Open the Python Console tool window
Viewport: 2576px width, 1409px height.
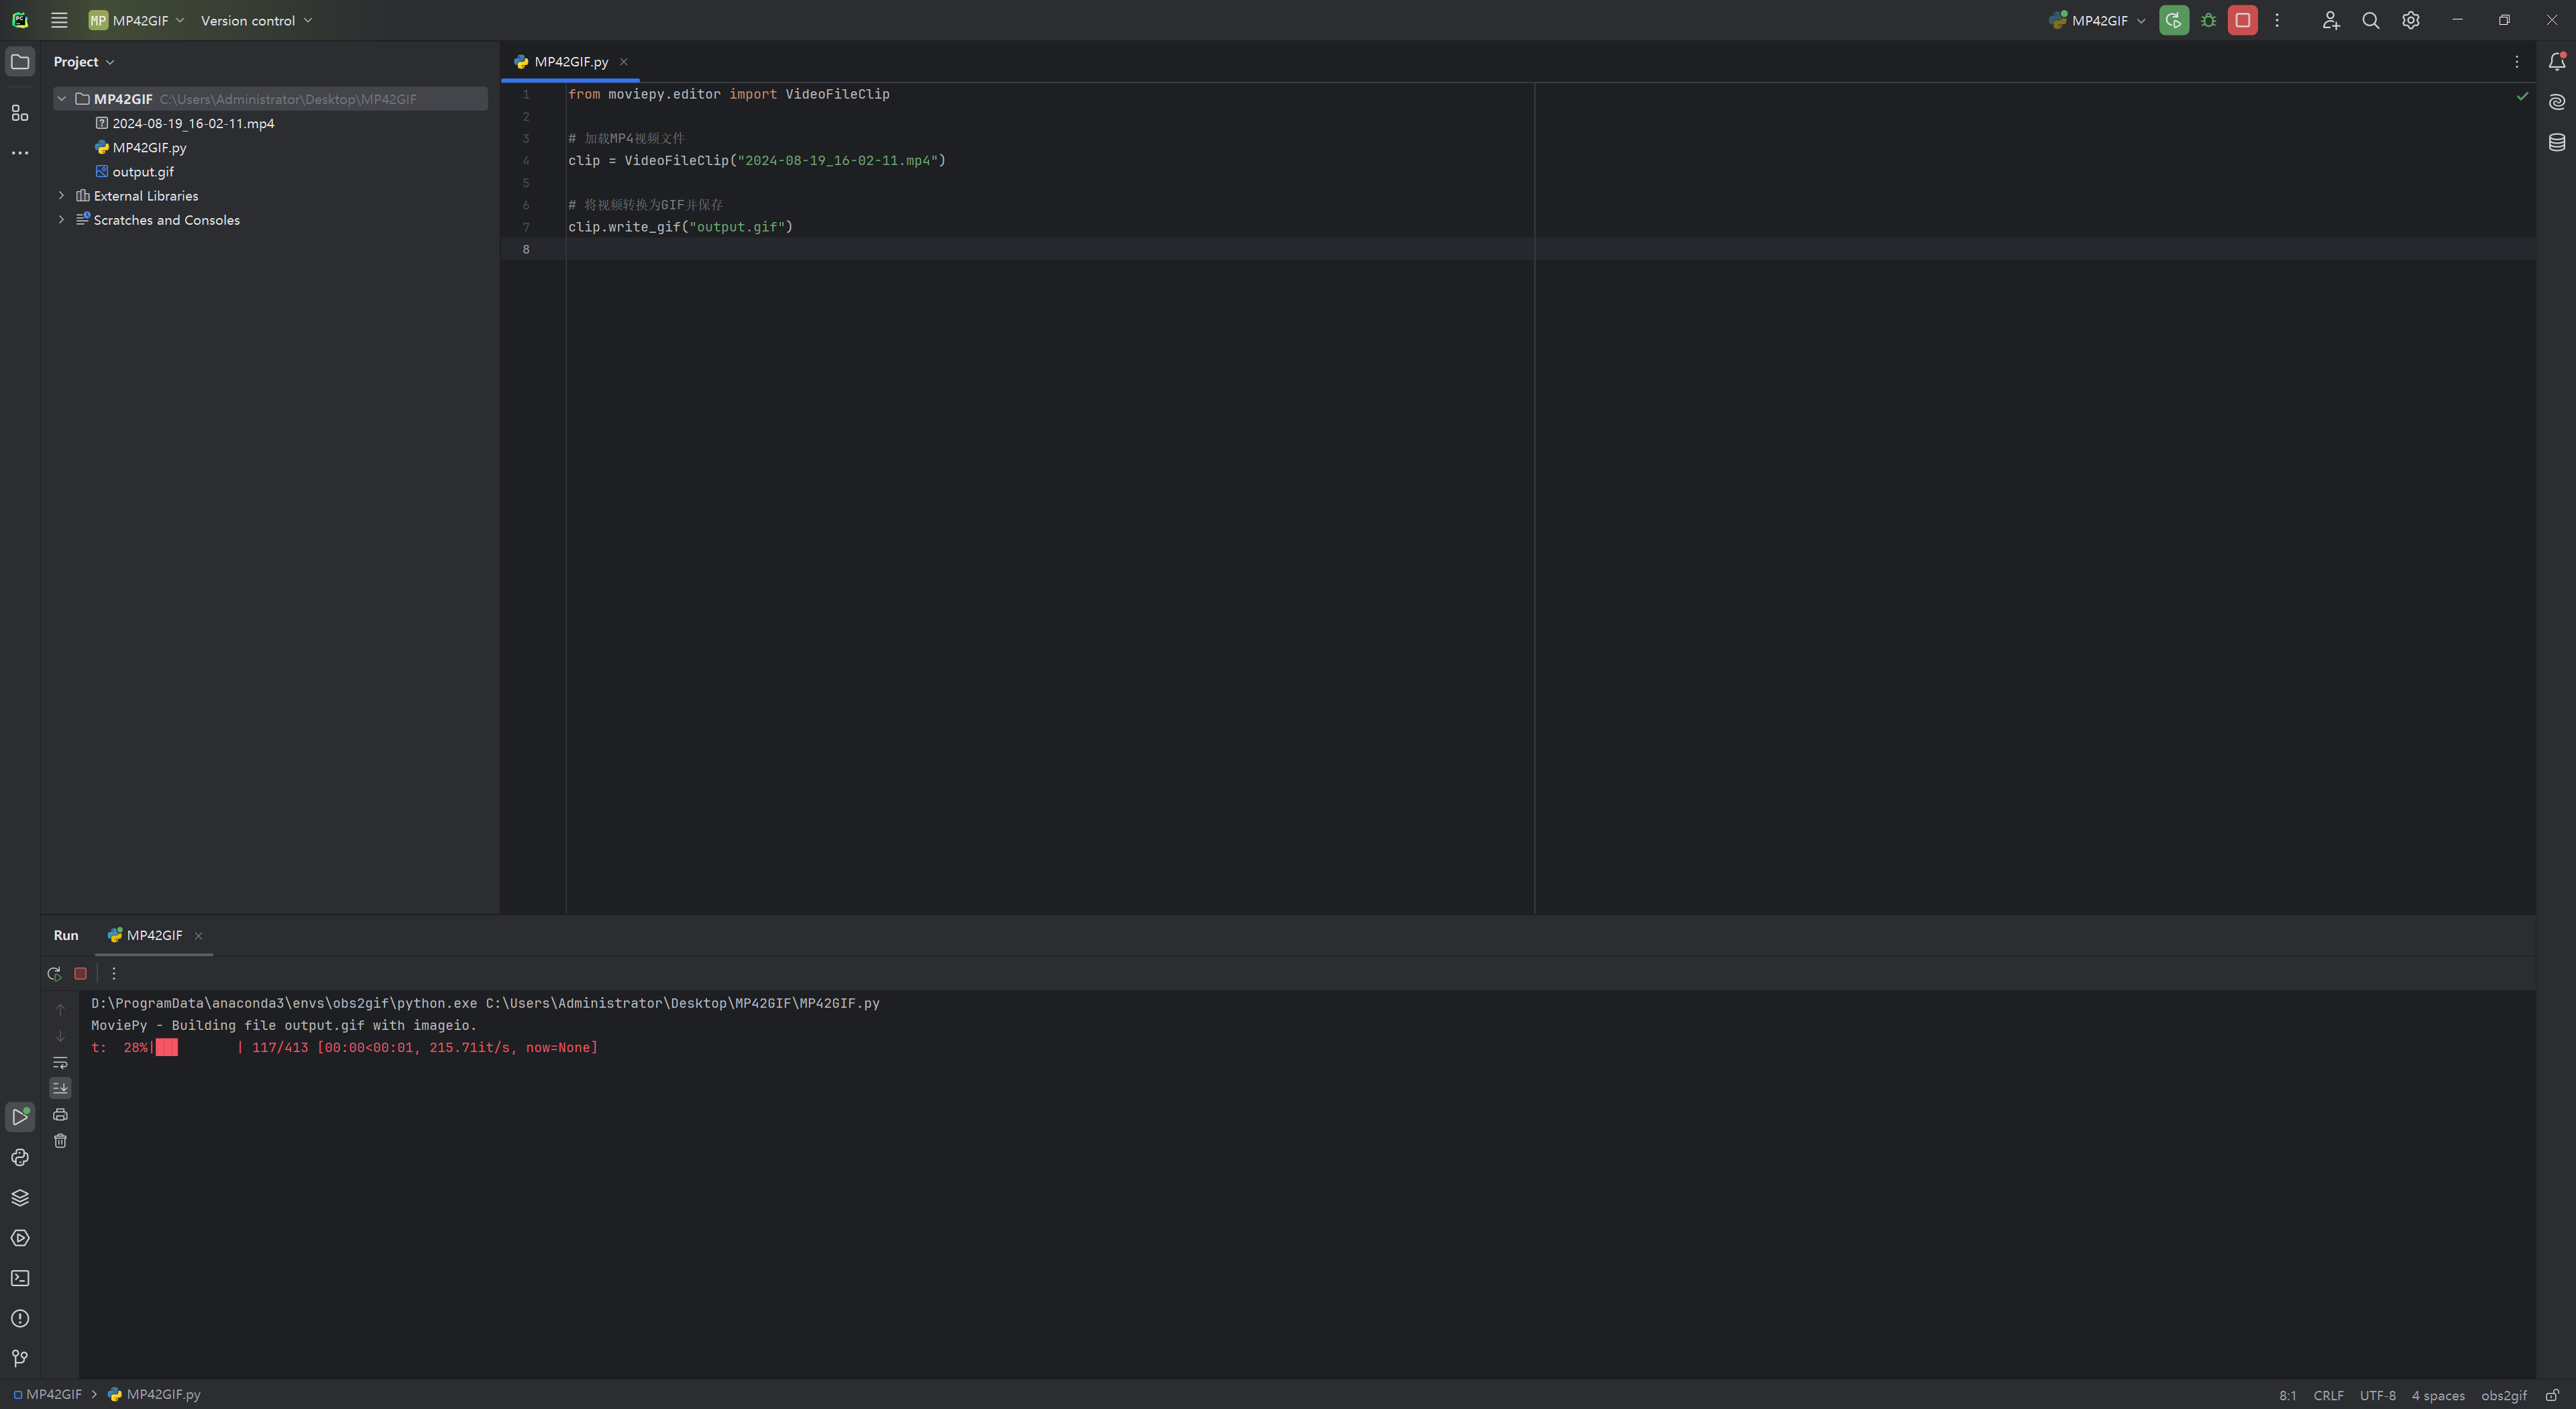pos(20,1157)
